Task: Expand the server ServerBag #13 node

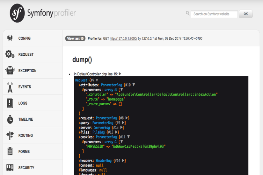Action: pyautogui.click(x=121, y=128)
